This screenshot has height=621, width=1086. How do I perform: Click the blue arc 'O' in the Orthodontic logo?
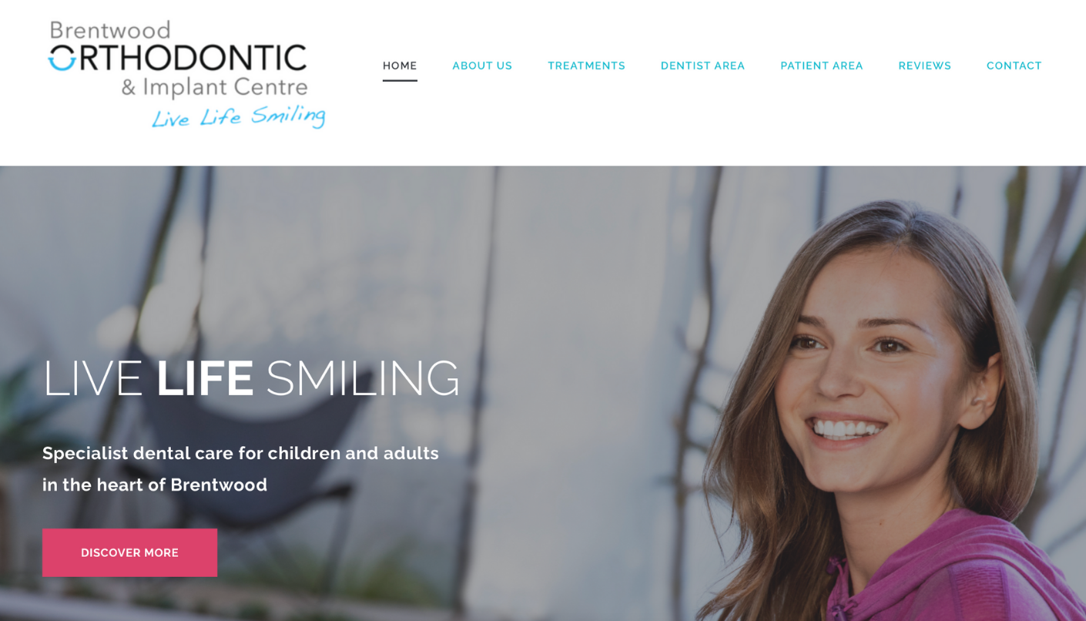coord(62,58)
